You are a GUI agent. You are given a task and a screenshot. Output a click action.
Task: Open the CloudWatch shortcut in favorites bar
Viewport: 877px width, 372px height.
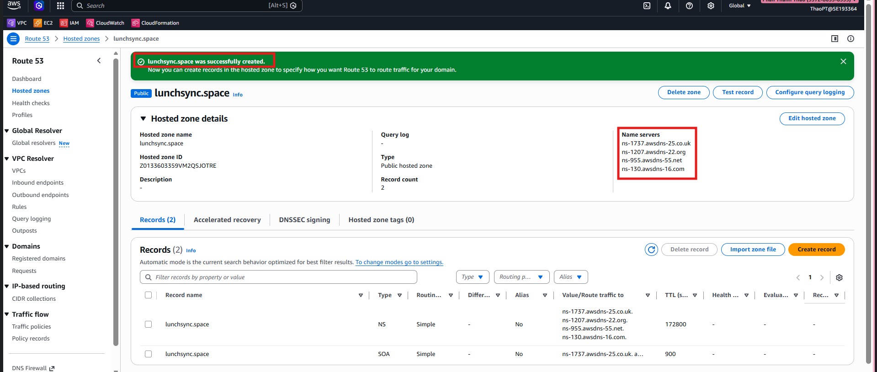tap(105, 23)
